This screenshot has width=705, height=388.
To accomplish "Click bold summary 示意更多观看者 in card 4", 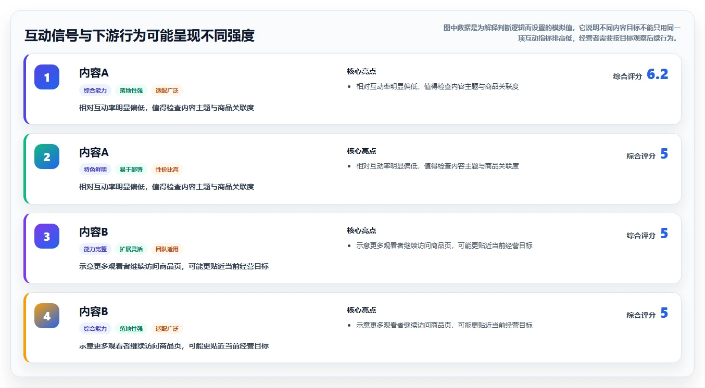I will [174, 346].
